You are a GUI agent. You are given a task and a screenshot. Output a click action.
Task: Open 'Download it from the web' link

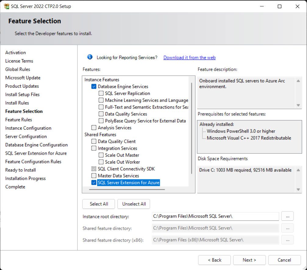tap(189, 57)
